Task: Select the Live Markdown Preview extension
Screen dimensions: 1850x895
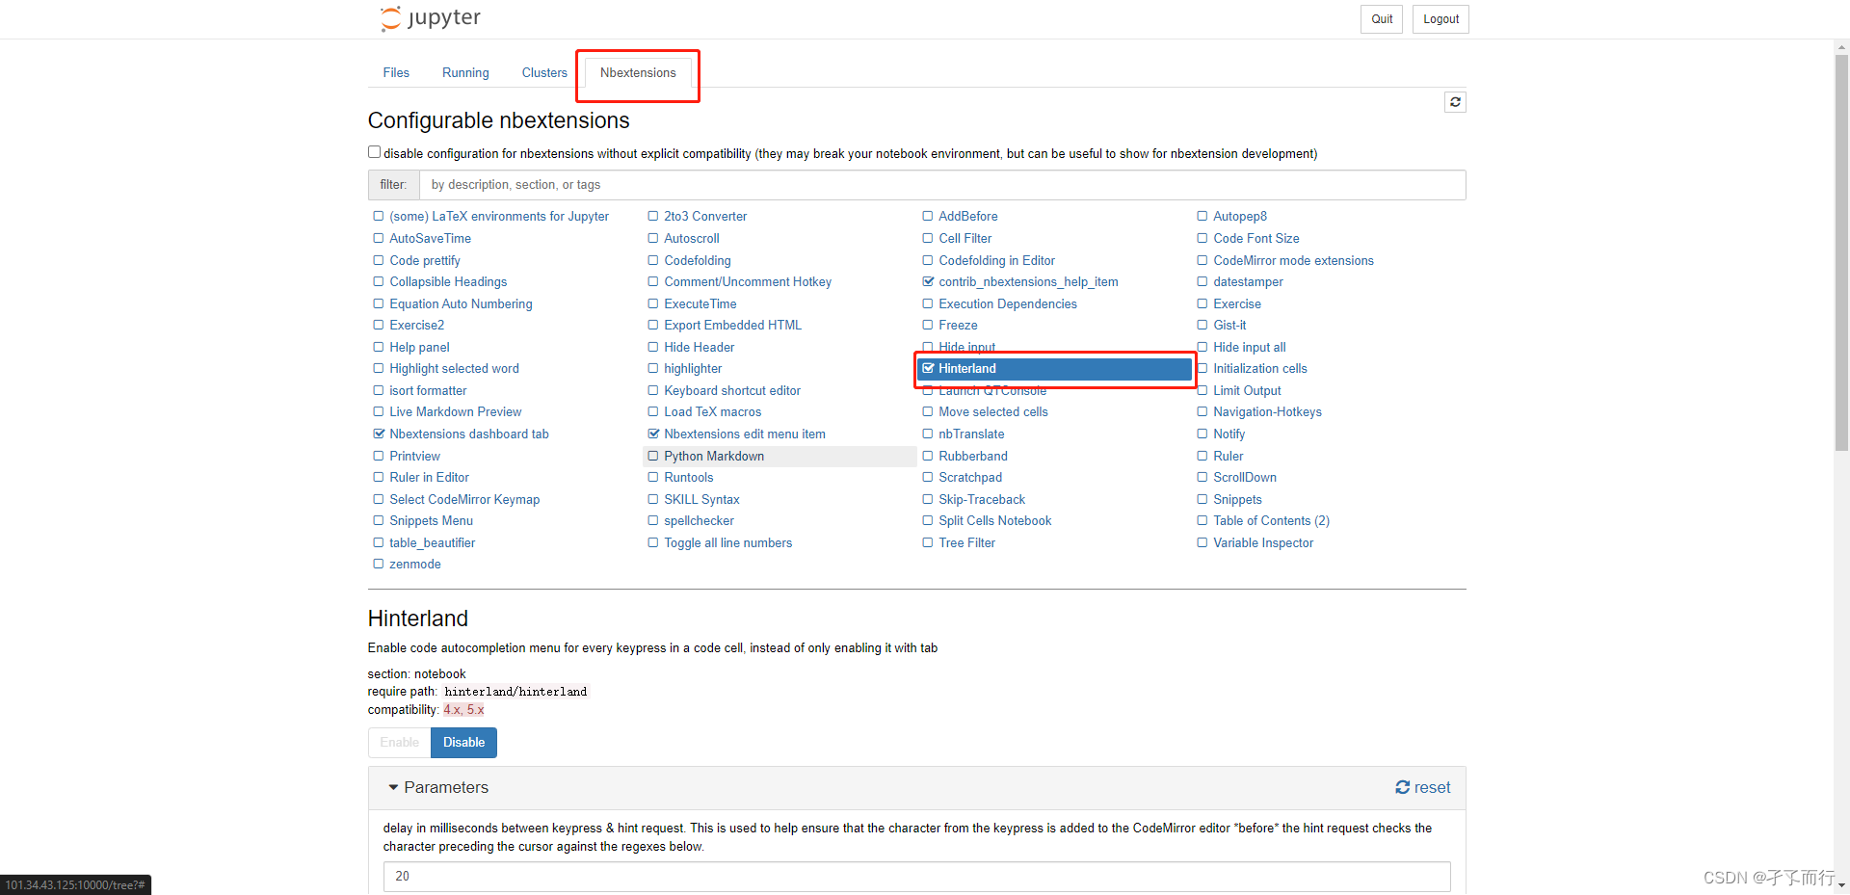Action: [455, 412]
